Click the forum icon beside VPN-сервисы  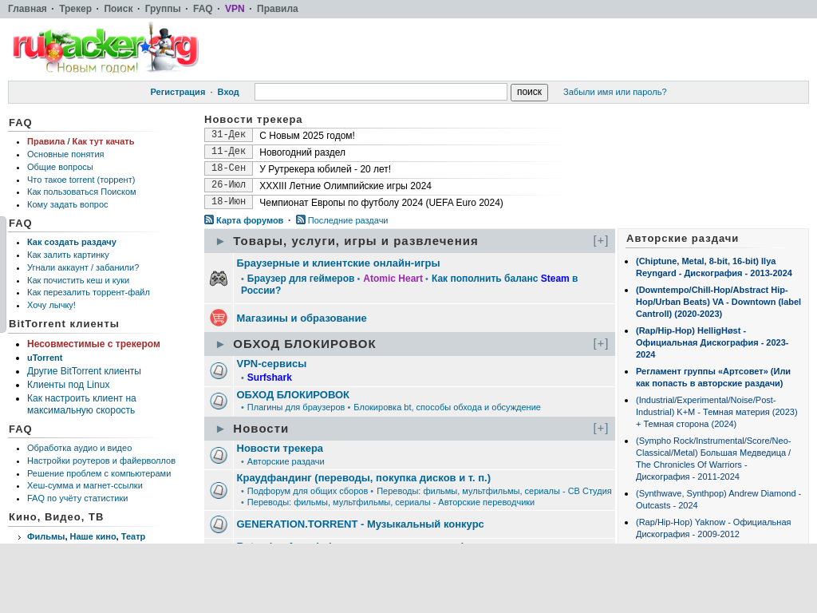(219, 370)
